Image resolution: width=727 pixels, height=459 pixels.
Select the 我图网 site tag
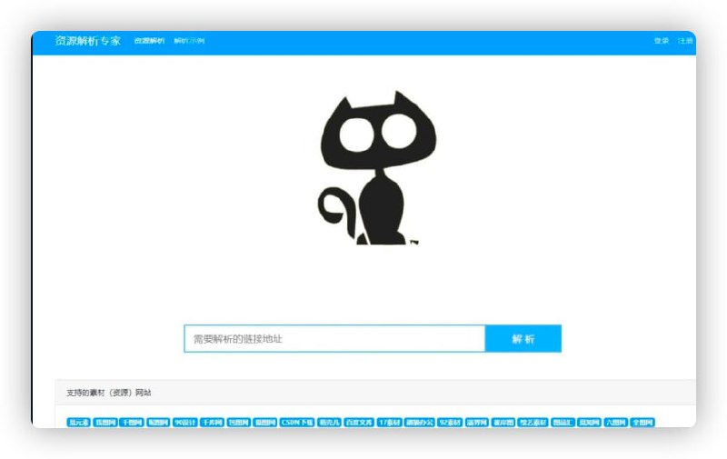tap(105, 423)
